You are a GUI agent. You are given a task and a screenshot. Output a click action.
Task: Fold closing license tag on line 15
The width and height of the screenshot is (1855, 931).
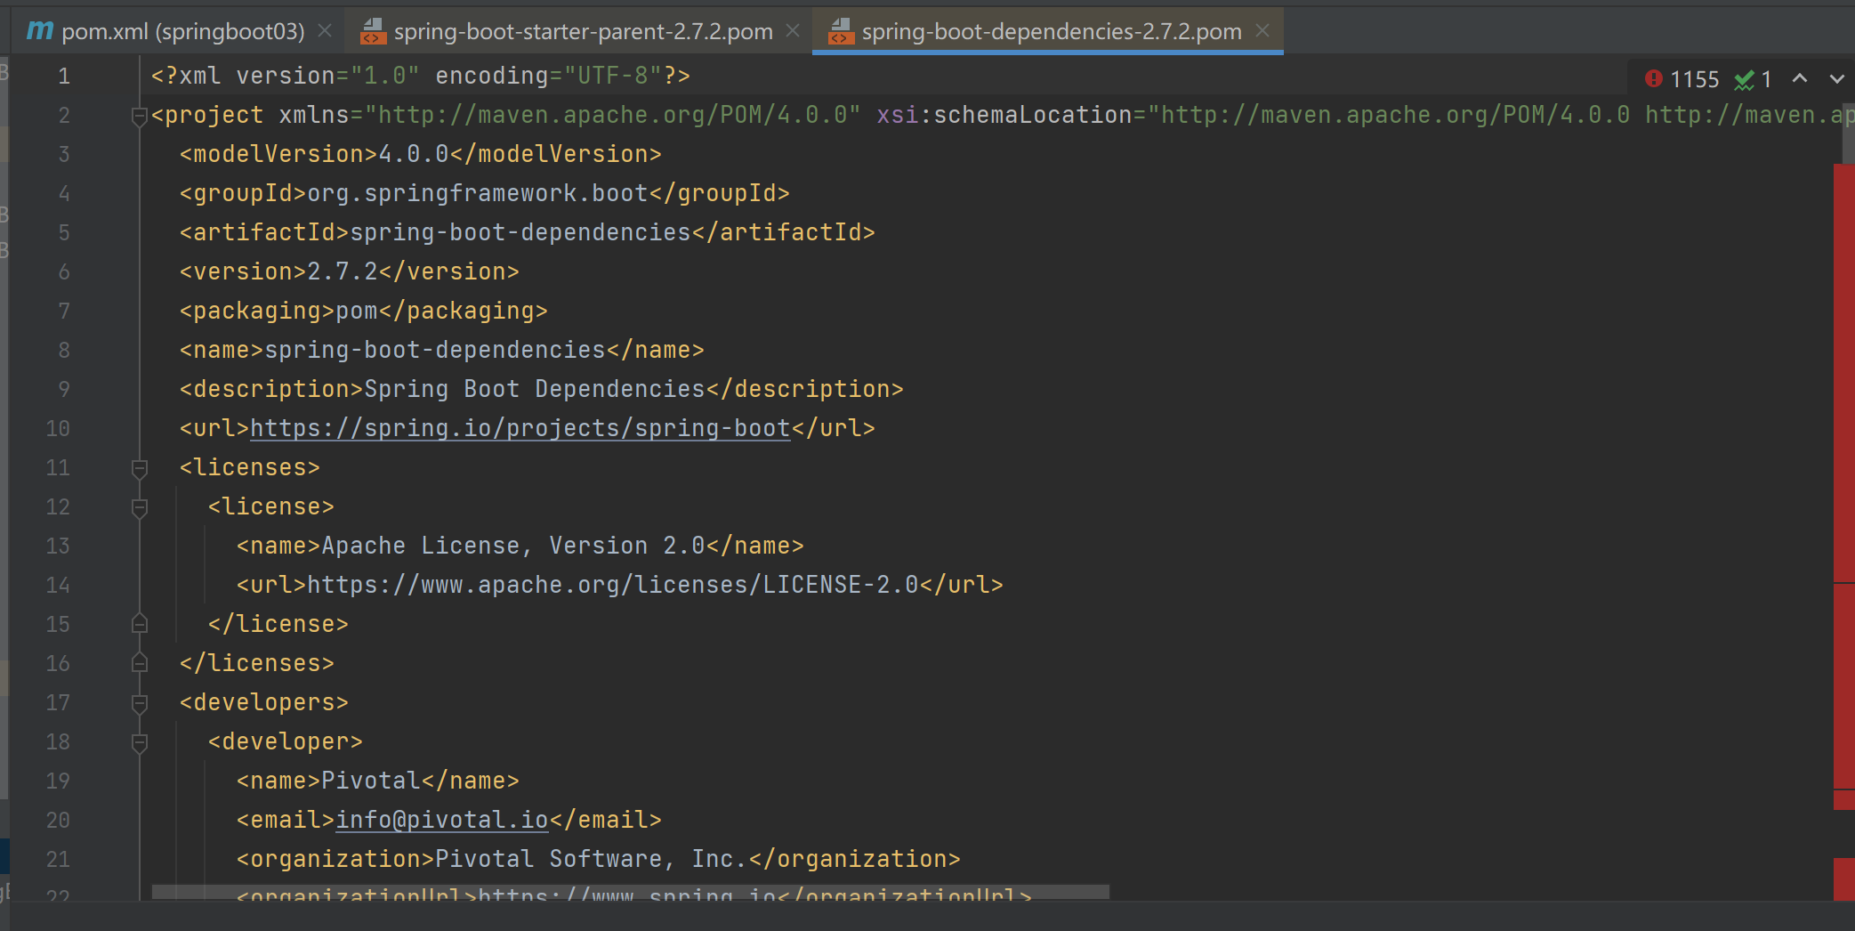coord(139,624)
